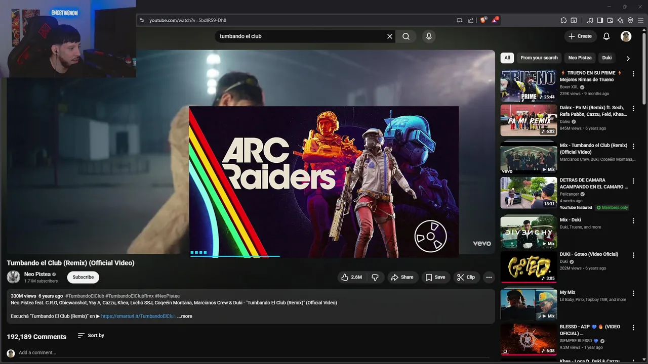The image size is (648, 364).
Task: Open Mix - Duki playlist thumbnail
Action: point(529,232)
